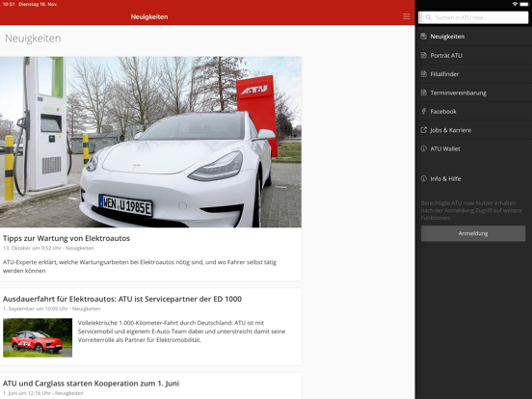This screenshot has height=399, width=532.
Task: Open Info & Hilfe menu entry
Action: pyautogui.click(x=473, y=178)
